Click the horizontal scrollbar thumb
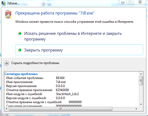Viewport: 148px width, 116px height. [61, 109]
